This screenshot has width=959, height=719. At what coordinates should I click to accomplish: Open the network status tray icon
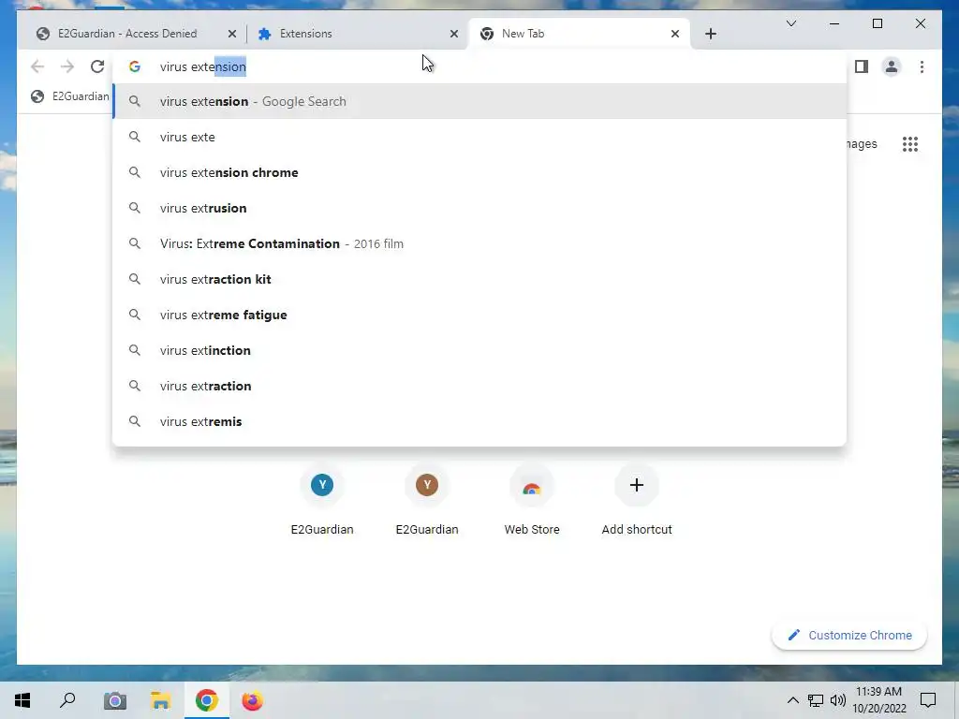click(816, 700)
